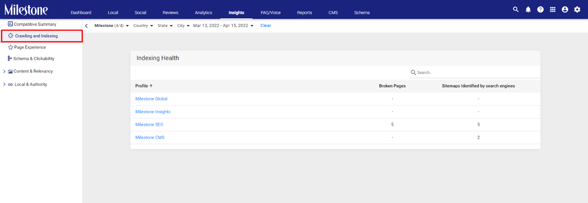This screenshot has height=203, width=588.
Task: Click the Content & Relevancy image icon
Action: pyautogui.click(x=10, y=71)
